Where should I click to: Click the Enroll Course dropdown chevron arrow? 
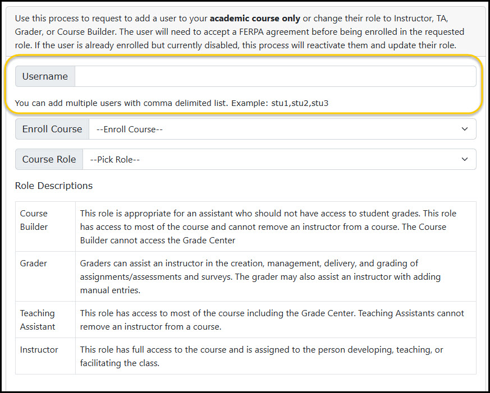click(465, 129)
